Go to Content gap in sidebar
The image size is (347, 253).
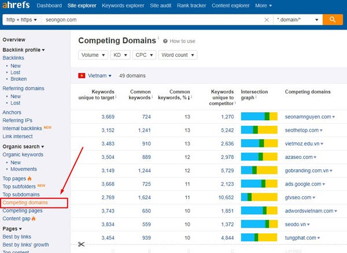17,218
